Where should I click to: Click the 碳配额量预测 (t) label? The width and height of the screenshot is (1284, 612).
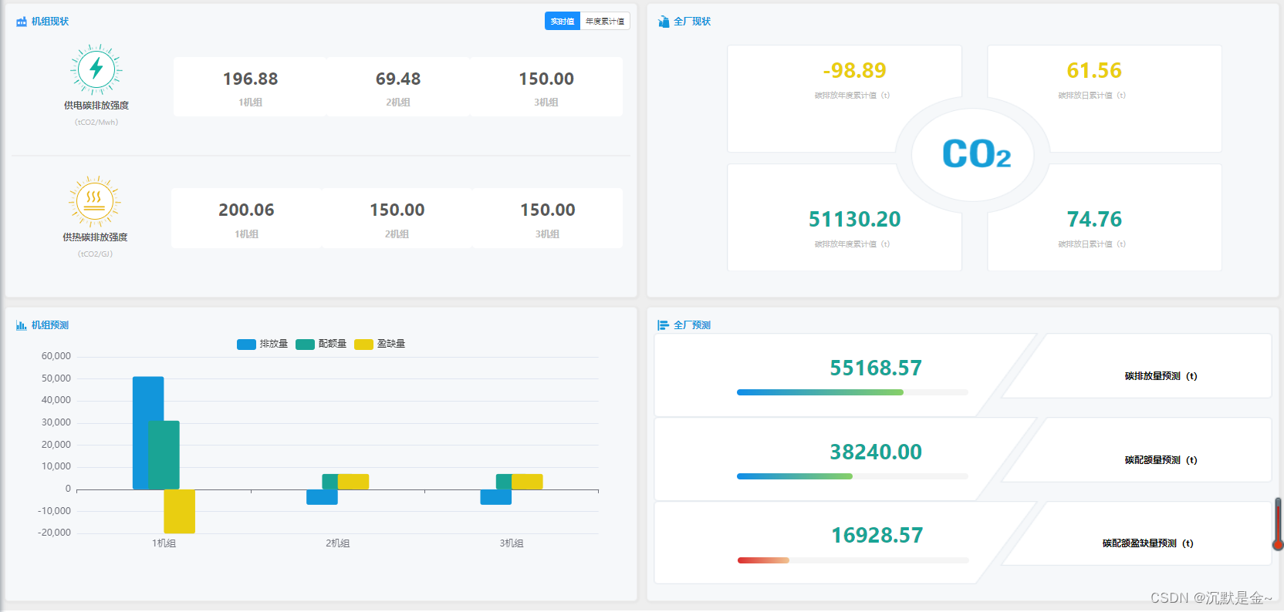[x=1161, y=460]
